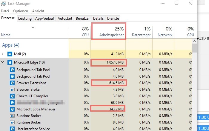Click the vertical scrollbar thumb
The image size is (209, 131).
pyautogui.click(x=194, y=48)
